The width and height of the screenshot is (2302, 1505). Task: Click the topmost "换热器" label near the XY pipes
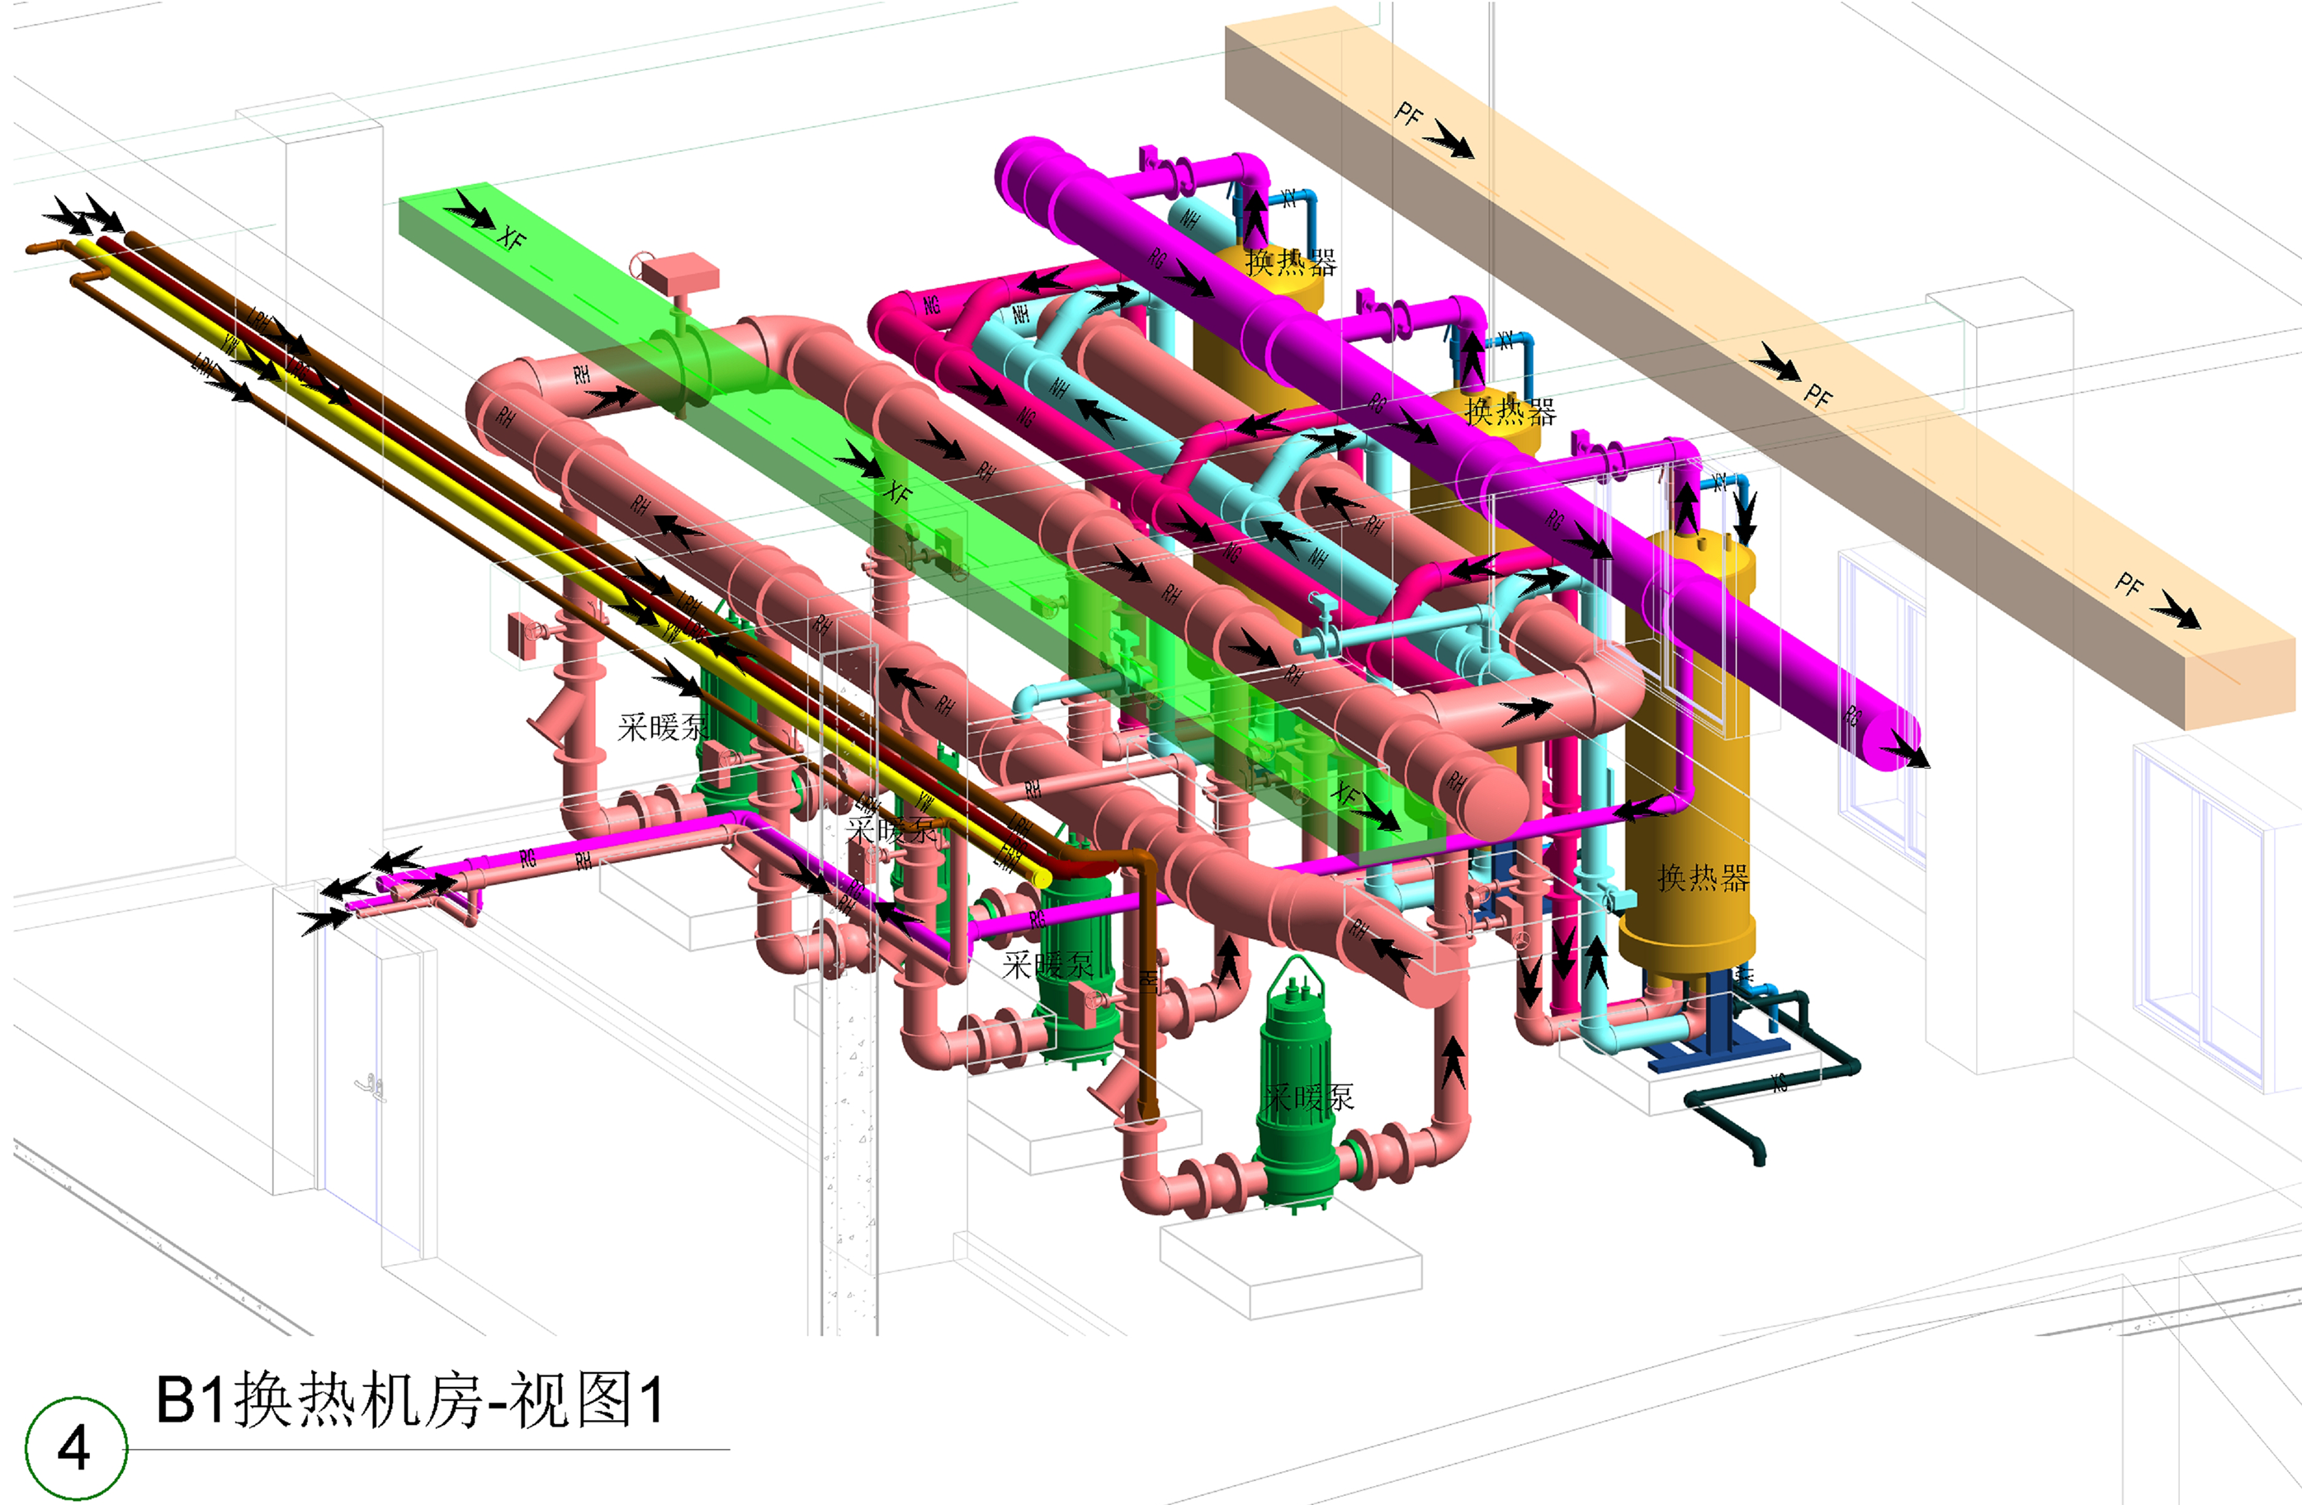point(1291,262)
